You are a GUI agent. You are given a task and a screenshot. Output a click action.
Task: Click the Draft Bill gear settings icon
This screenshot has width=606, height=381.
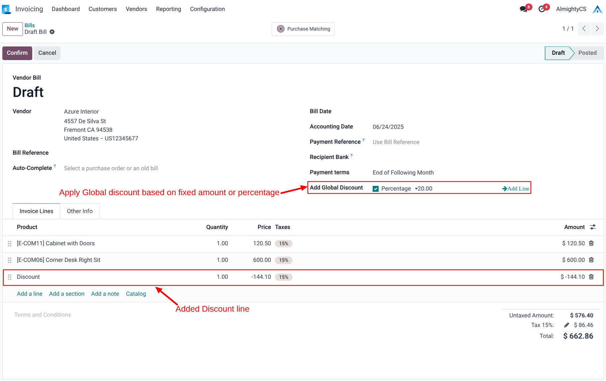52,32
